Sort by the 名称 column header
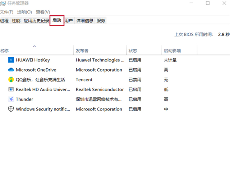 pos(37,50)
